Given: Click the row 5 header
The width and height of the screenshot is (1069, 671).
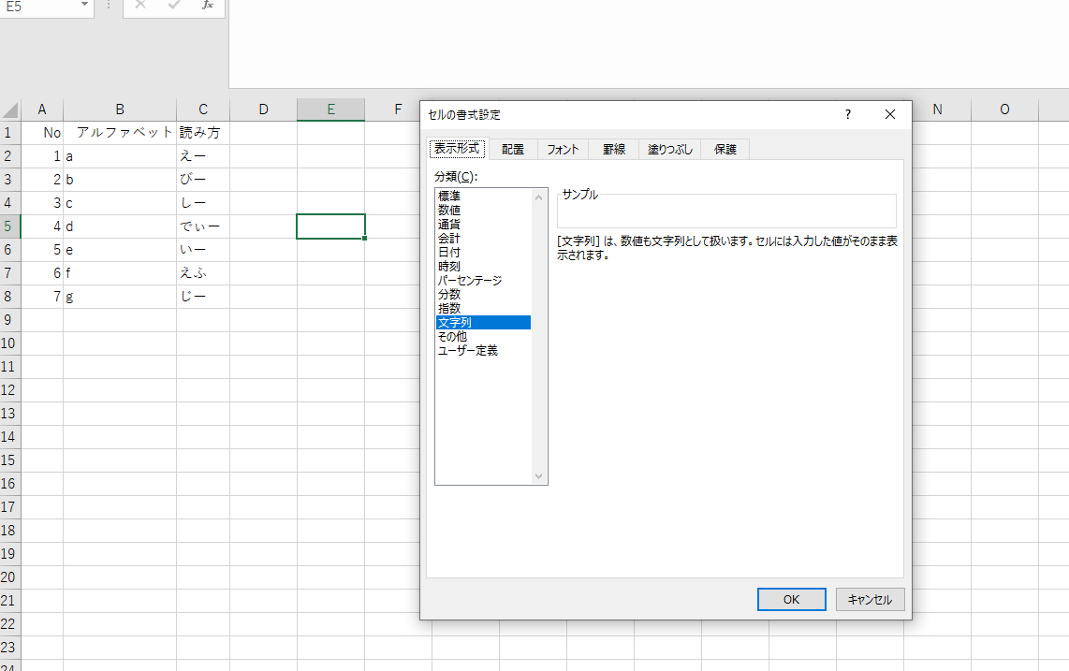Looking at the screenshot, I should point(10,226).
